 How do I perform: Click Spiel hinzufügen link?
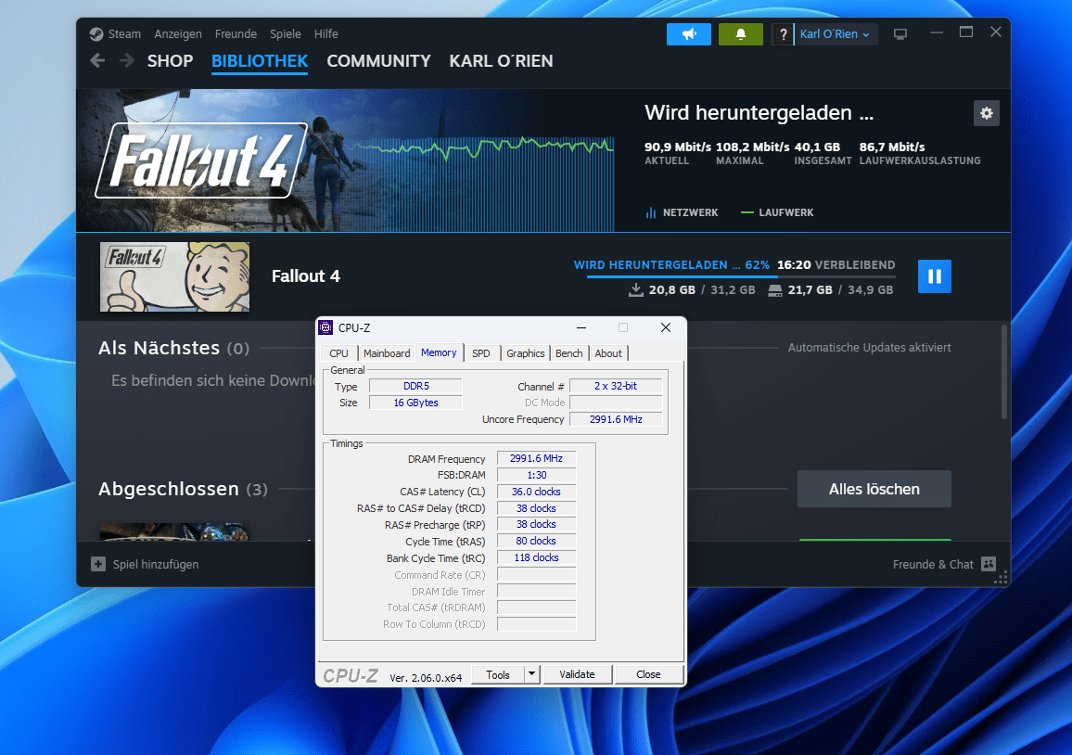156,564
